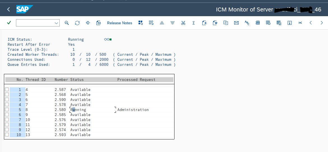Check the box for thread No. 7
The width and height of the screenshot is (328, 152).
7,120
